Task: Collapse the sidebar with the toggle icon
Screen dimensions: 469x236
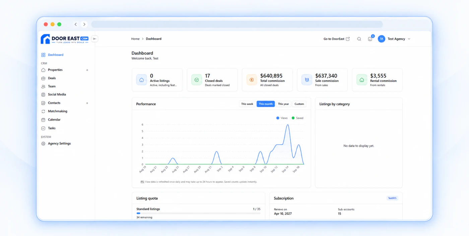Action: click(95, 39)
